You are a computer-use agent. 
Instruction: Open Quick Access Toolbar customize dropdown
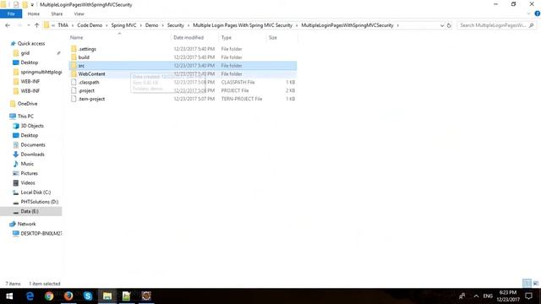point(32,5)
